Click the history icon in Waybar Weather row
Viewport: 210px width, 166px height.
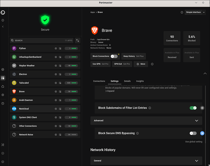[56, 66]
